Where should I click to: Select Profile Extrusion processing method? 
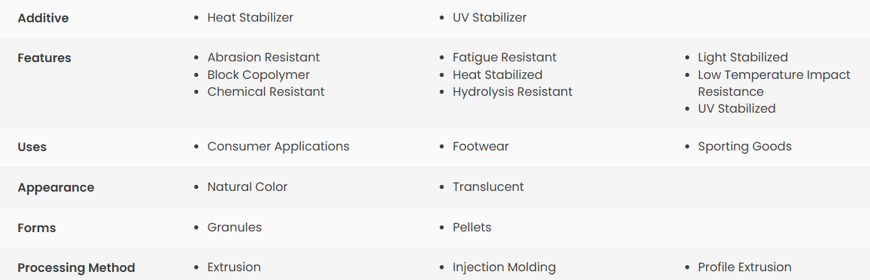[745, 267]
